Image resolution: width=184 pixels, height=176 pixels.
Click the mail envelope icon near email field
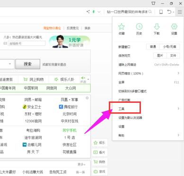(x=5, y=43)
